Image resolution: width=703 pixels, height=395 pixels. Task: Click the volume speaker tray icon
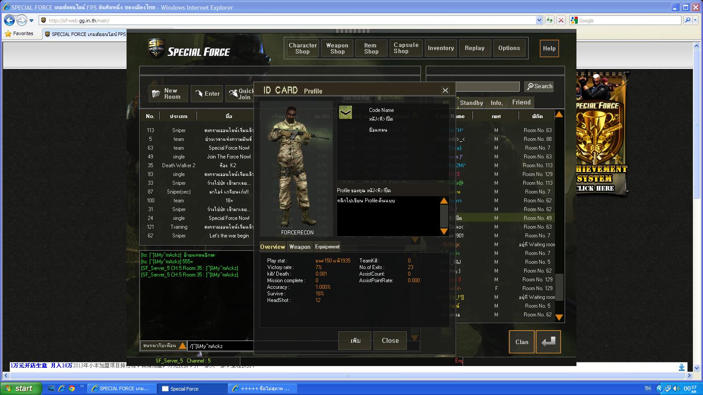tap(675, 388)
